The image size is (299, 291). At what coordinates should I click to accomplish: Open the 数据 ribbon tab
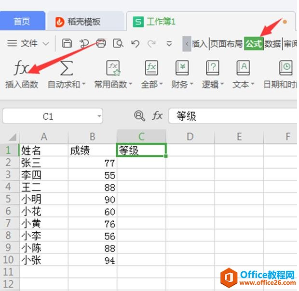pyautogui.click(x=273, y=44)
